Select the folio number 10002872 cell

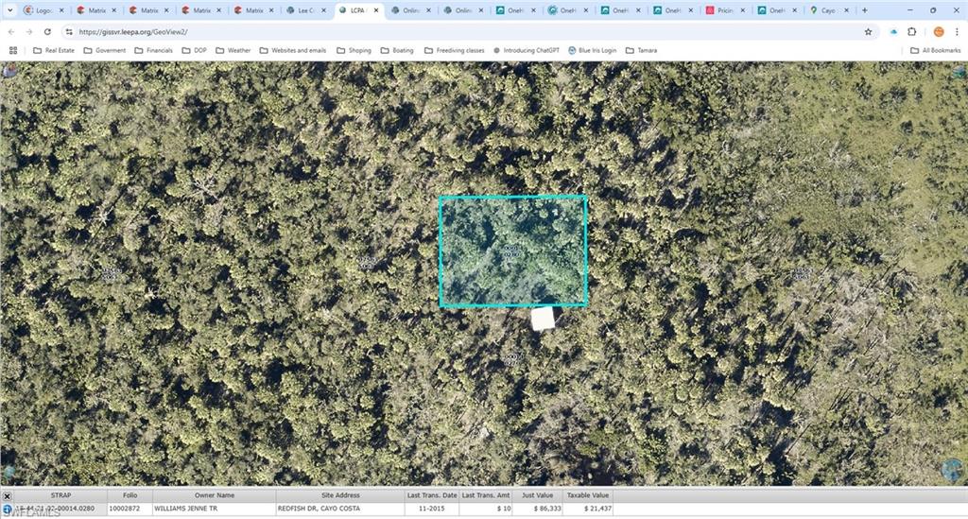[130, 509]
